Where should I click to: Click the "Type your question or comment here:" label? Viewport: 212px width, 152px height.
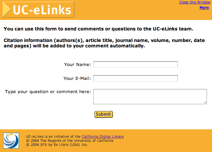pyautogui.click(x=48, y=92)
